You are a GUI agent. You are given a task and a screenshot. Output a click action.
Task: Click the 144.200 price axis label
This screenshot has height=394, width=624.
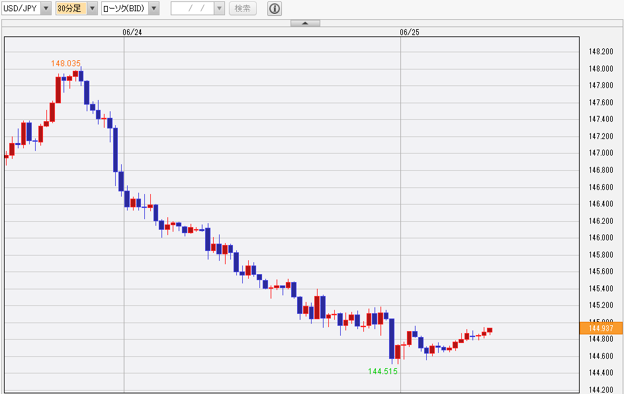point(601,389)
